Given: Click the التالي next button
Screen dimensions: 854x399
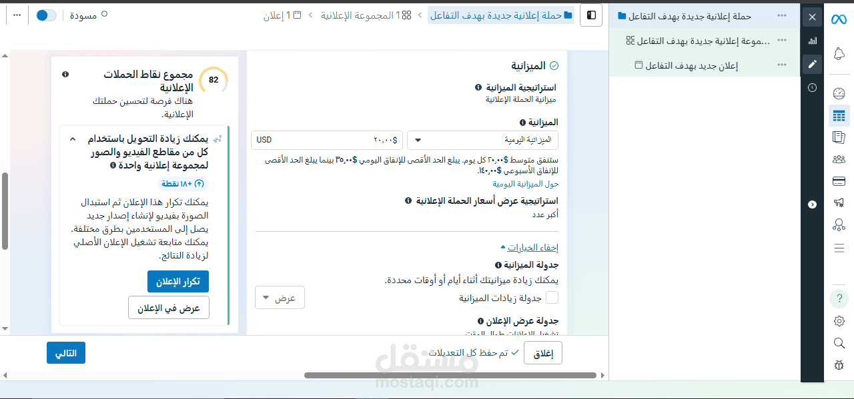Looking at the screenshot, I should (x=66, y=353).
